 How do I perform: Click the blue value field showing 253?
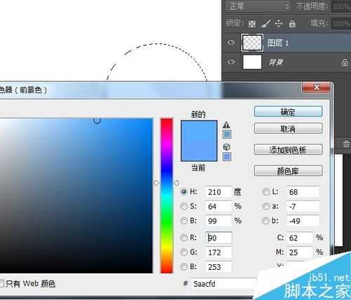(x=218, y=267)
